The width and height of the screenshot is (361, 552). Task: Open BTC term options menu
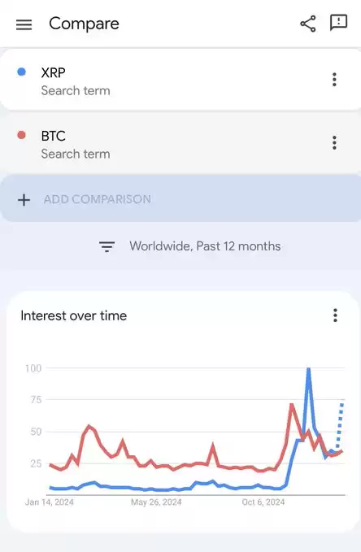tap(334, 142)
